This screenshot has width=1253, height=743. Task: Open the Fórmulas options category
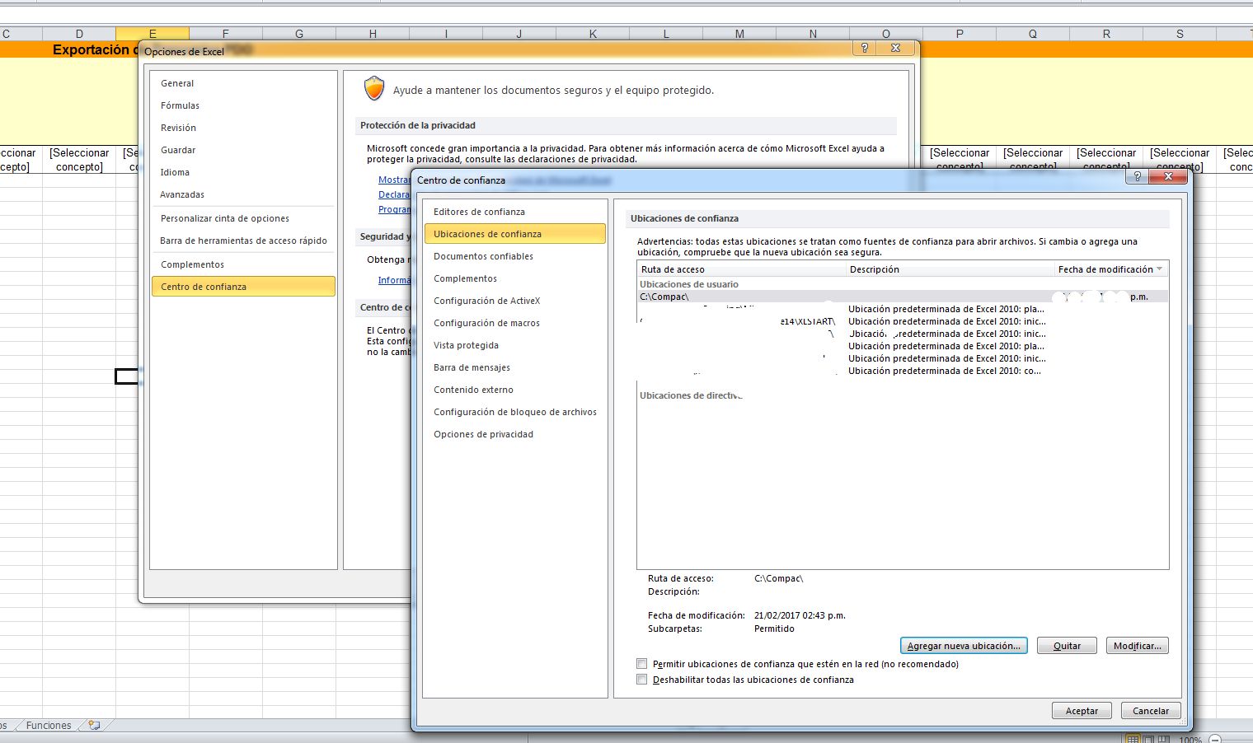[243, 105]
